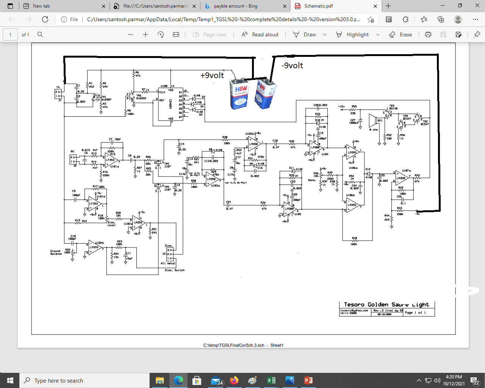Open PowerPoint from the taskbar
Screen dimensions: 485x388
308,380
